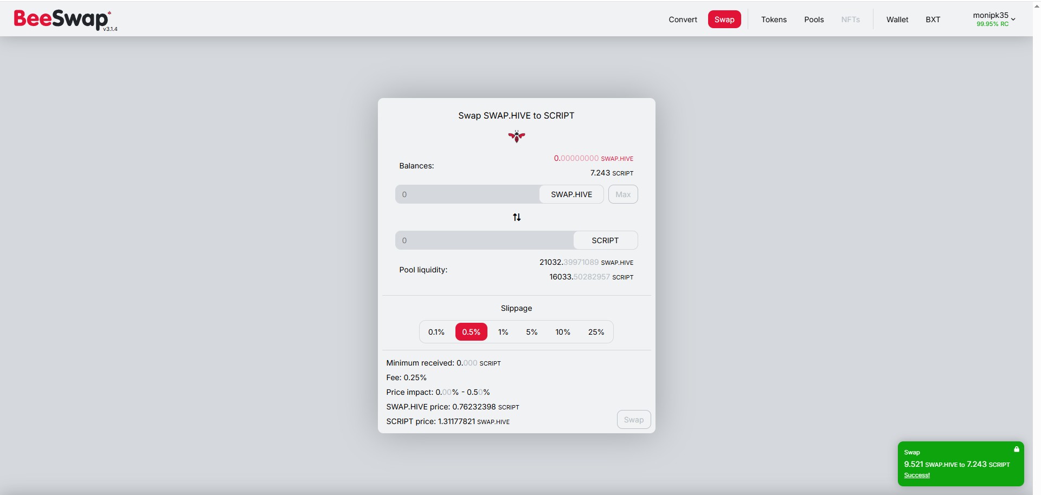
Task: Open the Swap tab in the navbar
Action: (x=724, y=19)
